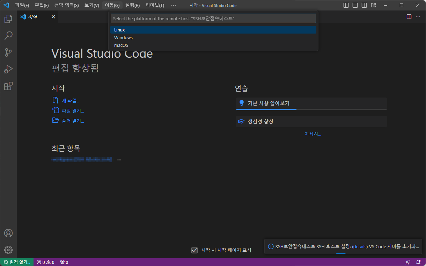Click the platform selection input field

tap(213, 19)
